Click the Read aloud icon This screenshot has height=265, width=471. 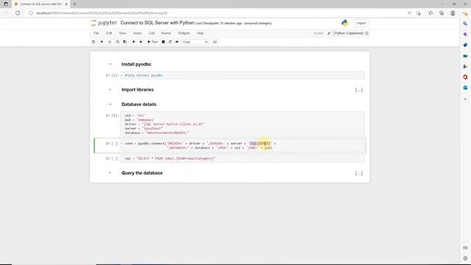coord(409,13)
